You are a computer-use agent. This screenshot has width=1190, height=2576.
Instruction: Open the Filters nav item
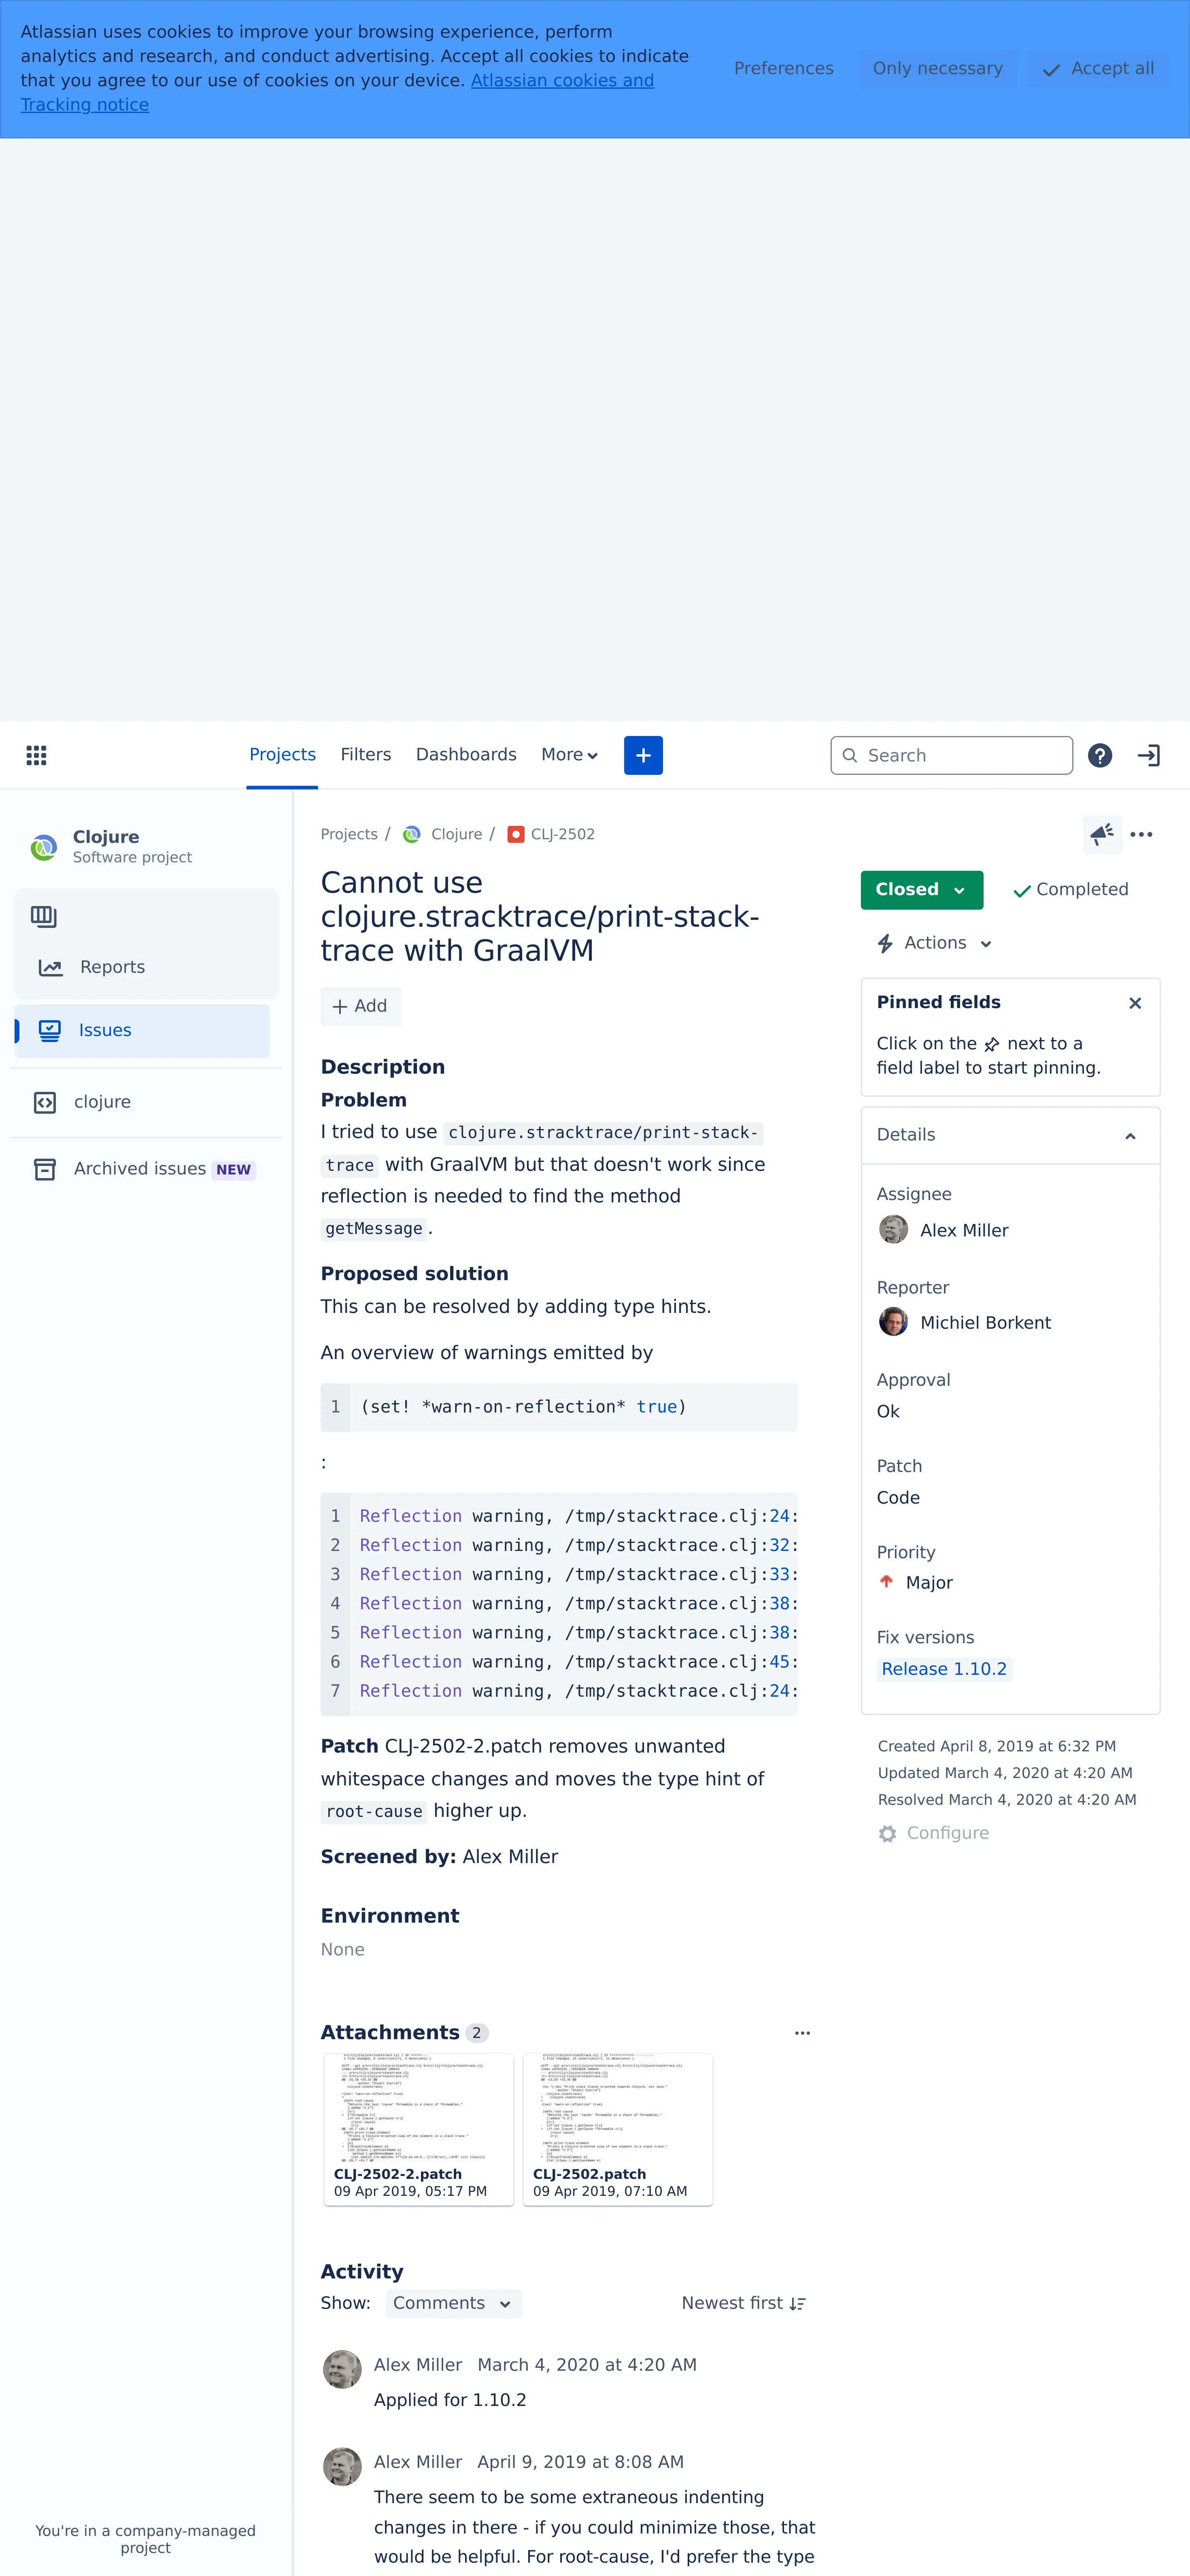tap(365, 755)
